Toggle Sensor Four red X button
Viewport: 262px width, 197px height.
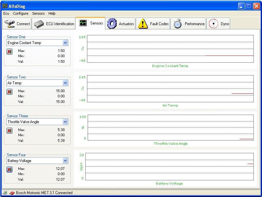tap(9, 170)
